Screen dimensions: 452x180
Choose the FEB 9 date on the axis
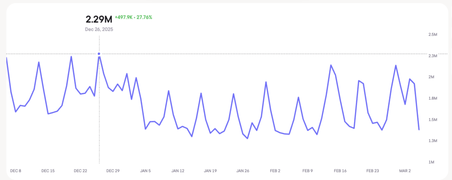point(308,171)
